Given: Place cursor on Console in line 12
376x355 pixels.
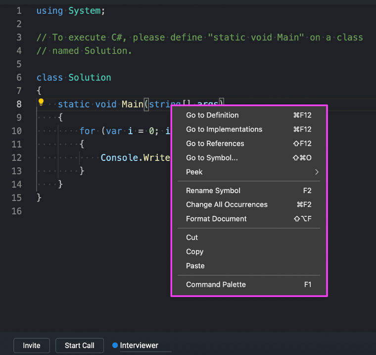Looking at the screenshot, I should [118, 157].
